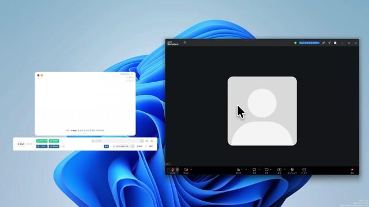The width and height of the screenshot is (369, 207).
Task: Click the Share screen icon in Zoom
Action: [279, 170]
